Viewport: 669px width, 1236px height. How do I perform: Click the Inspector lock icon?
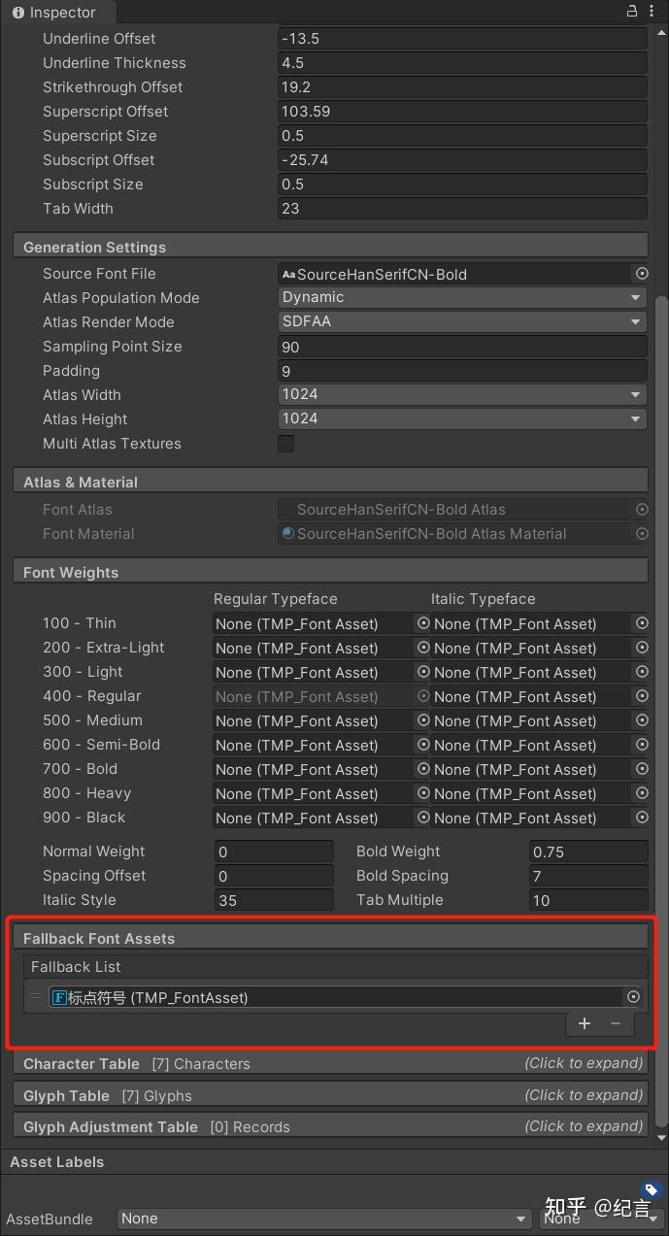pyautogui.click(x=632, y=12)
